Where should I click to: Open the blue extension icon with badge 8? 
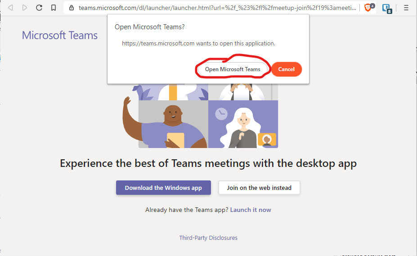click(386, 8)
